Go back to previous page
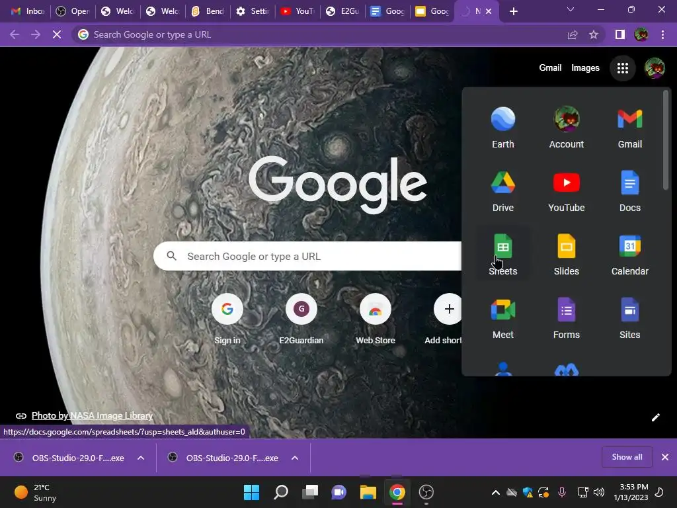 [15, 34]
